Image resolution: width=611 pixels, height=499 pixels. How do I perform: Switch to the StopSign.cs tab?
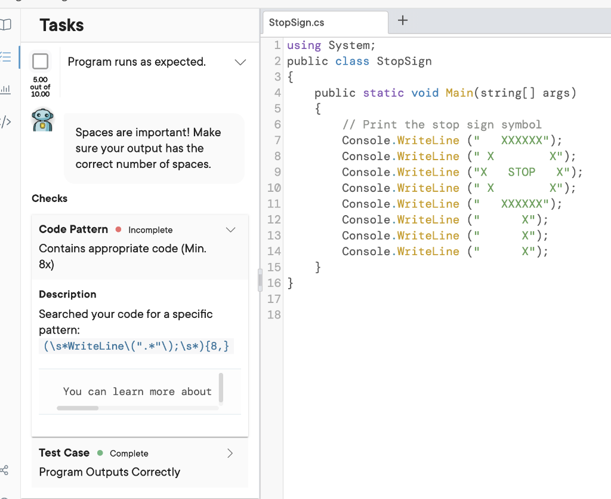tap(297, 23)
